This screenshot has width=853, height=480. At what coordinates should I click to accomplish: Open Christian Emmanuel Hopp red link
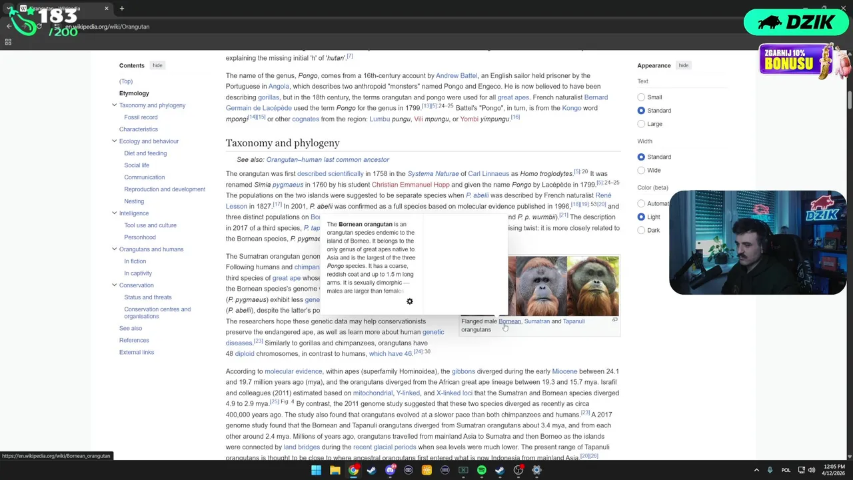click(411, 185)
